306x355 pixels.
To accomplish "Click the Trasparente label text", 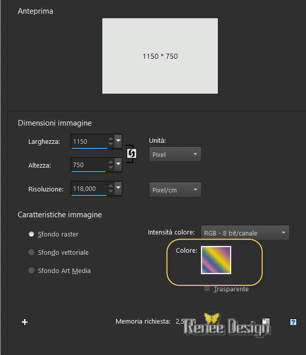I will tap(231, 289).
